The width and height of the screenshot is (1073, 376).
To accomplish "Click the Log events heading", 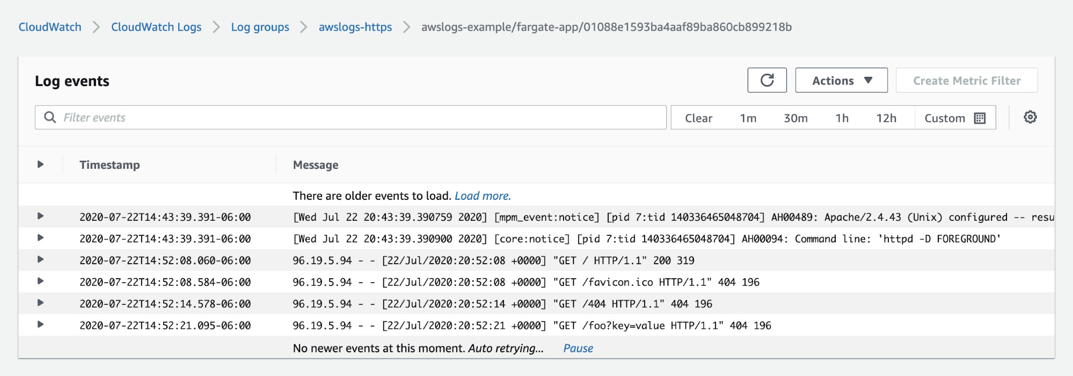I will [x=72, y=81].
